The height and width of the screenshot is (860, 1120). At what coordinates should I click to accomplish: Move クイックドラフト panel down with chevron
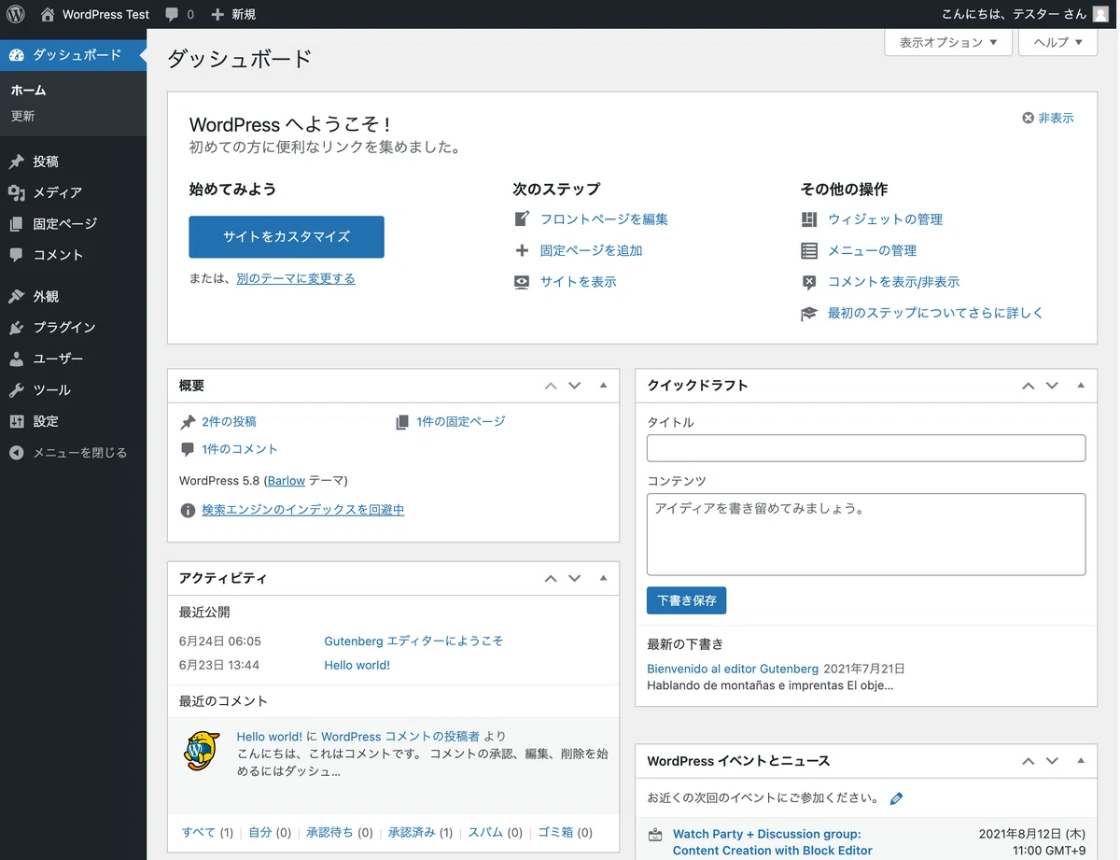pos(1052,386)
